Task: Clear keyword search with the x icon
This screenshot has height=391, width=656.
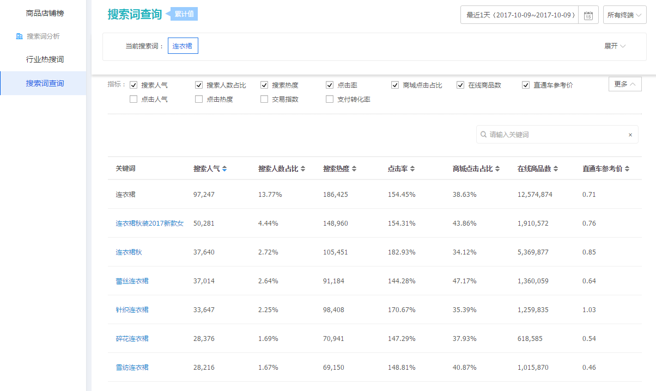Action: [x=630, y=135]
